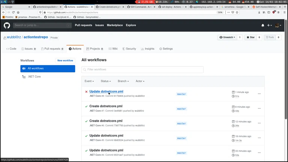The height and width of the screenshot is (162, 288).
Task: Click the GitHub octocat logo
Action: [x=7, y=25]
